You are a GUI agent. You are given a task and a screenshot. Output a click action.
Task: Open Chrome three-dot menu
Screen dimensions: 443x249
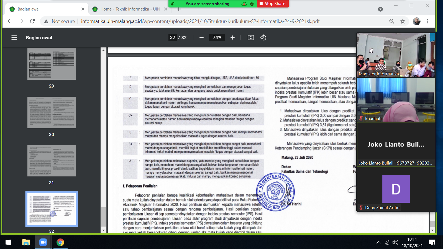(x=427, y=21)
